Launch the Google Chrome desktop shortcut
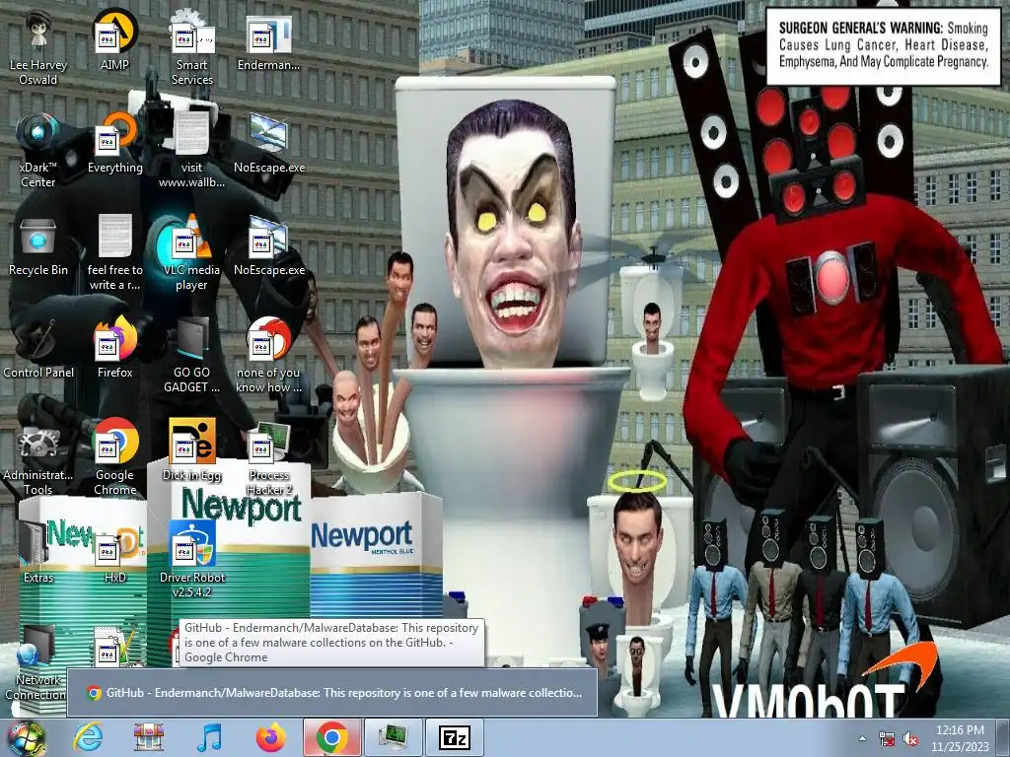 click(x=114, y=458)
